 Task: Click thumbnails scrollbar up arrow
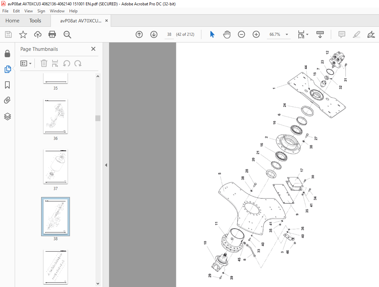pyautogui.click(x=98, y=76)
